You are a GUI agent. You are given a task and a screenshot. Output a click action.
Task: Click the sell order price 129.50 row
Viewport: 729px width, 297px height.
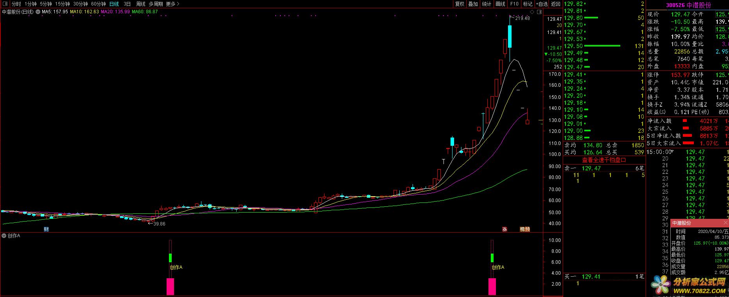coord(604,46)
